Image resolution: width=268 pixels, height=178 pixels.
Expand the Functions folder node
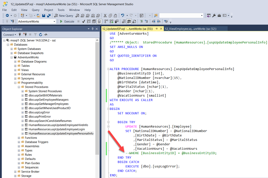click(19, 138)
